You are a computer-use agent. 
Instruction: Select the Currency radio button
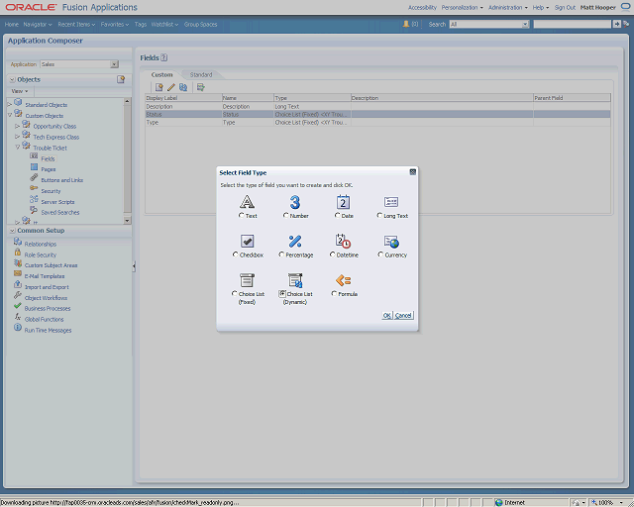tap(380, 254)
